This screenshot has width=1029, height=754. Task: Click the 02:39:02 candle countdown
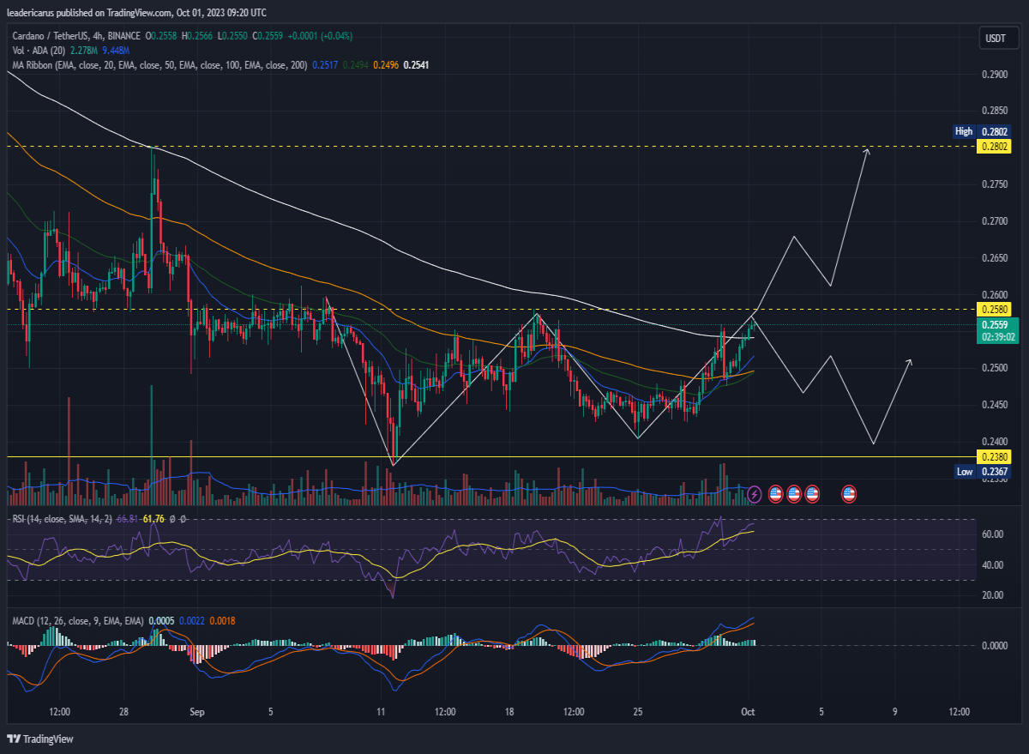coord(996,337)
